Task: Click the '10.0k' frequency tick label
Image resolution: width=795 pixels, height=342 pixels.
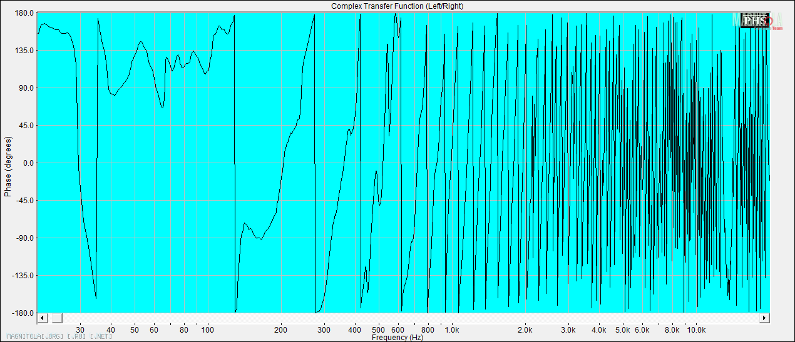Action: pyautogui.click(x=695, y=329)
